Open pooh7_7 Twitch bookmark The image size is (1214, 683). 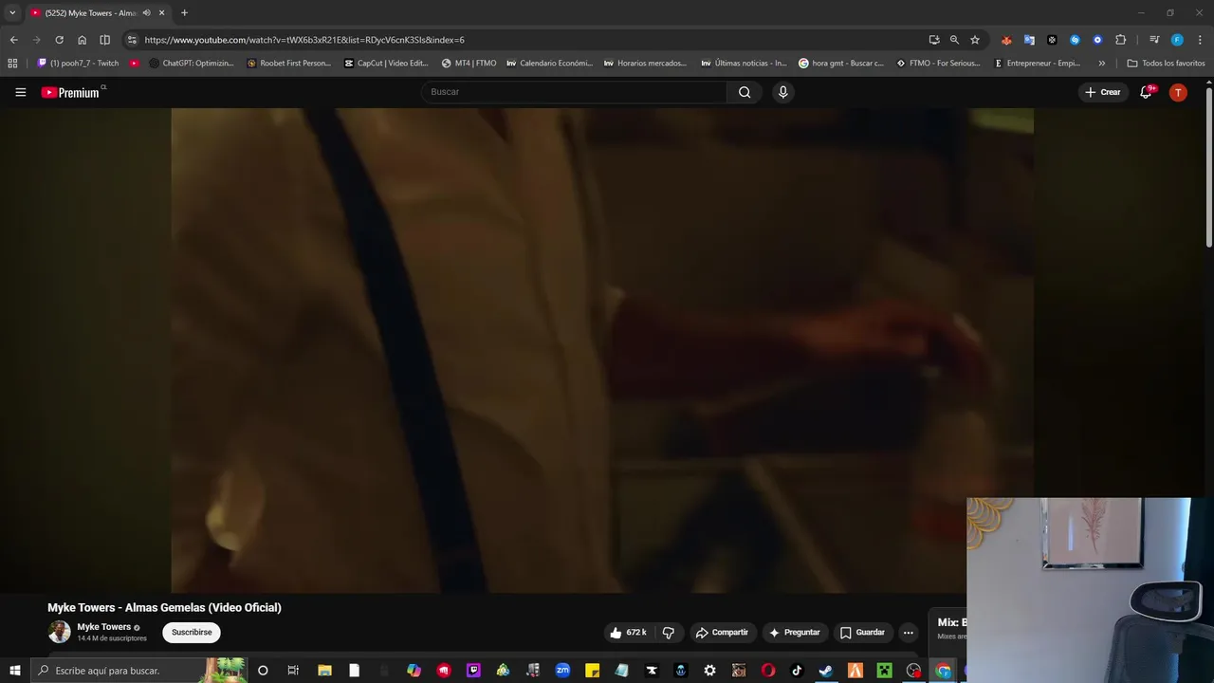point(79,64)
